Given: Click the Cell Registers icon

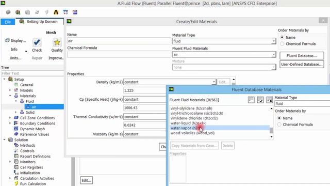Looking at the screenshot, I should [x=16, y=167].
